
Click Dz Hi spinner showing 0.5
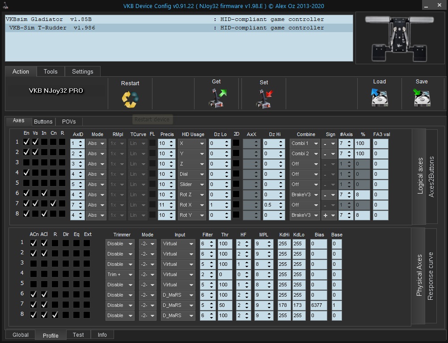(274, 205)
